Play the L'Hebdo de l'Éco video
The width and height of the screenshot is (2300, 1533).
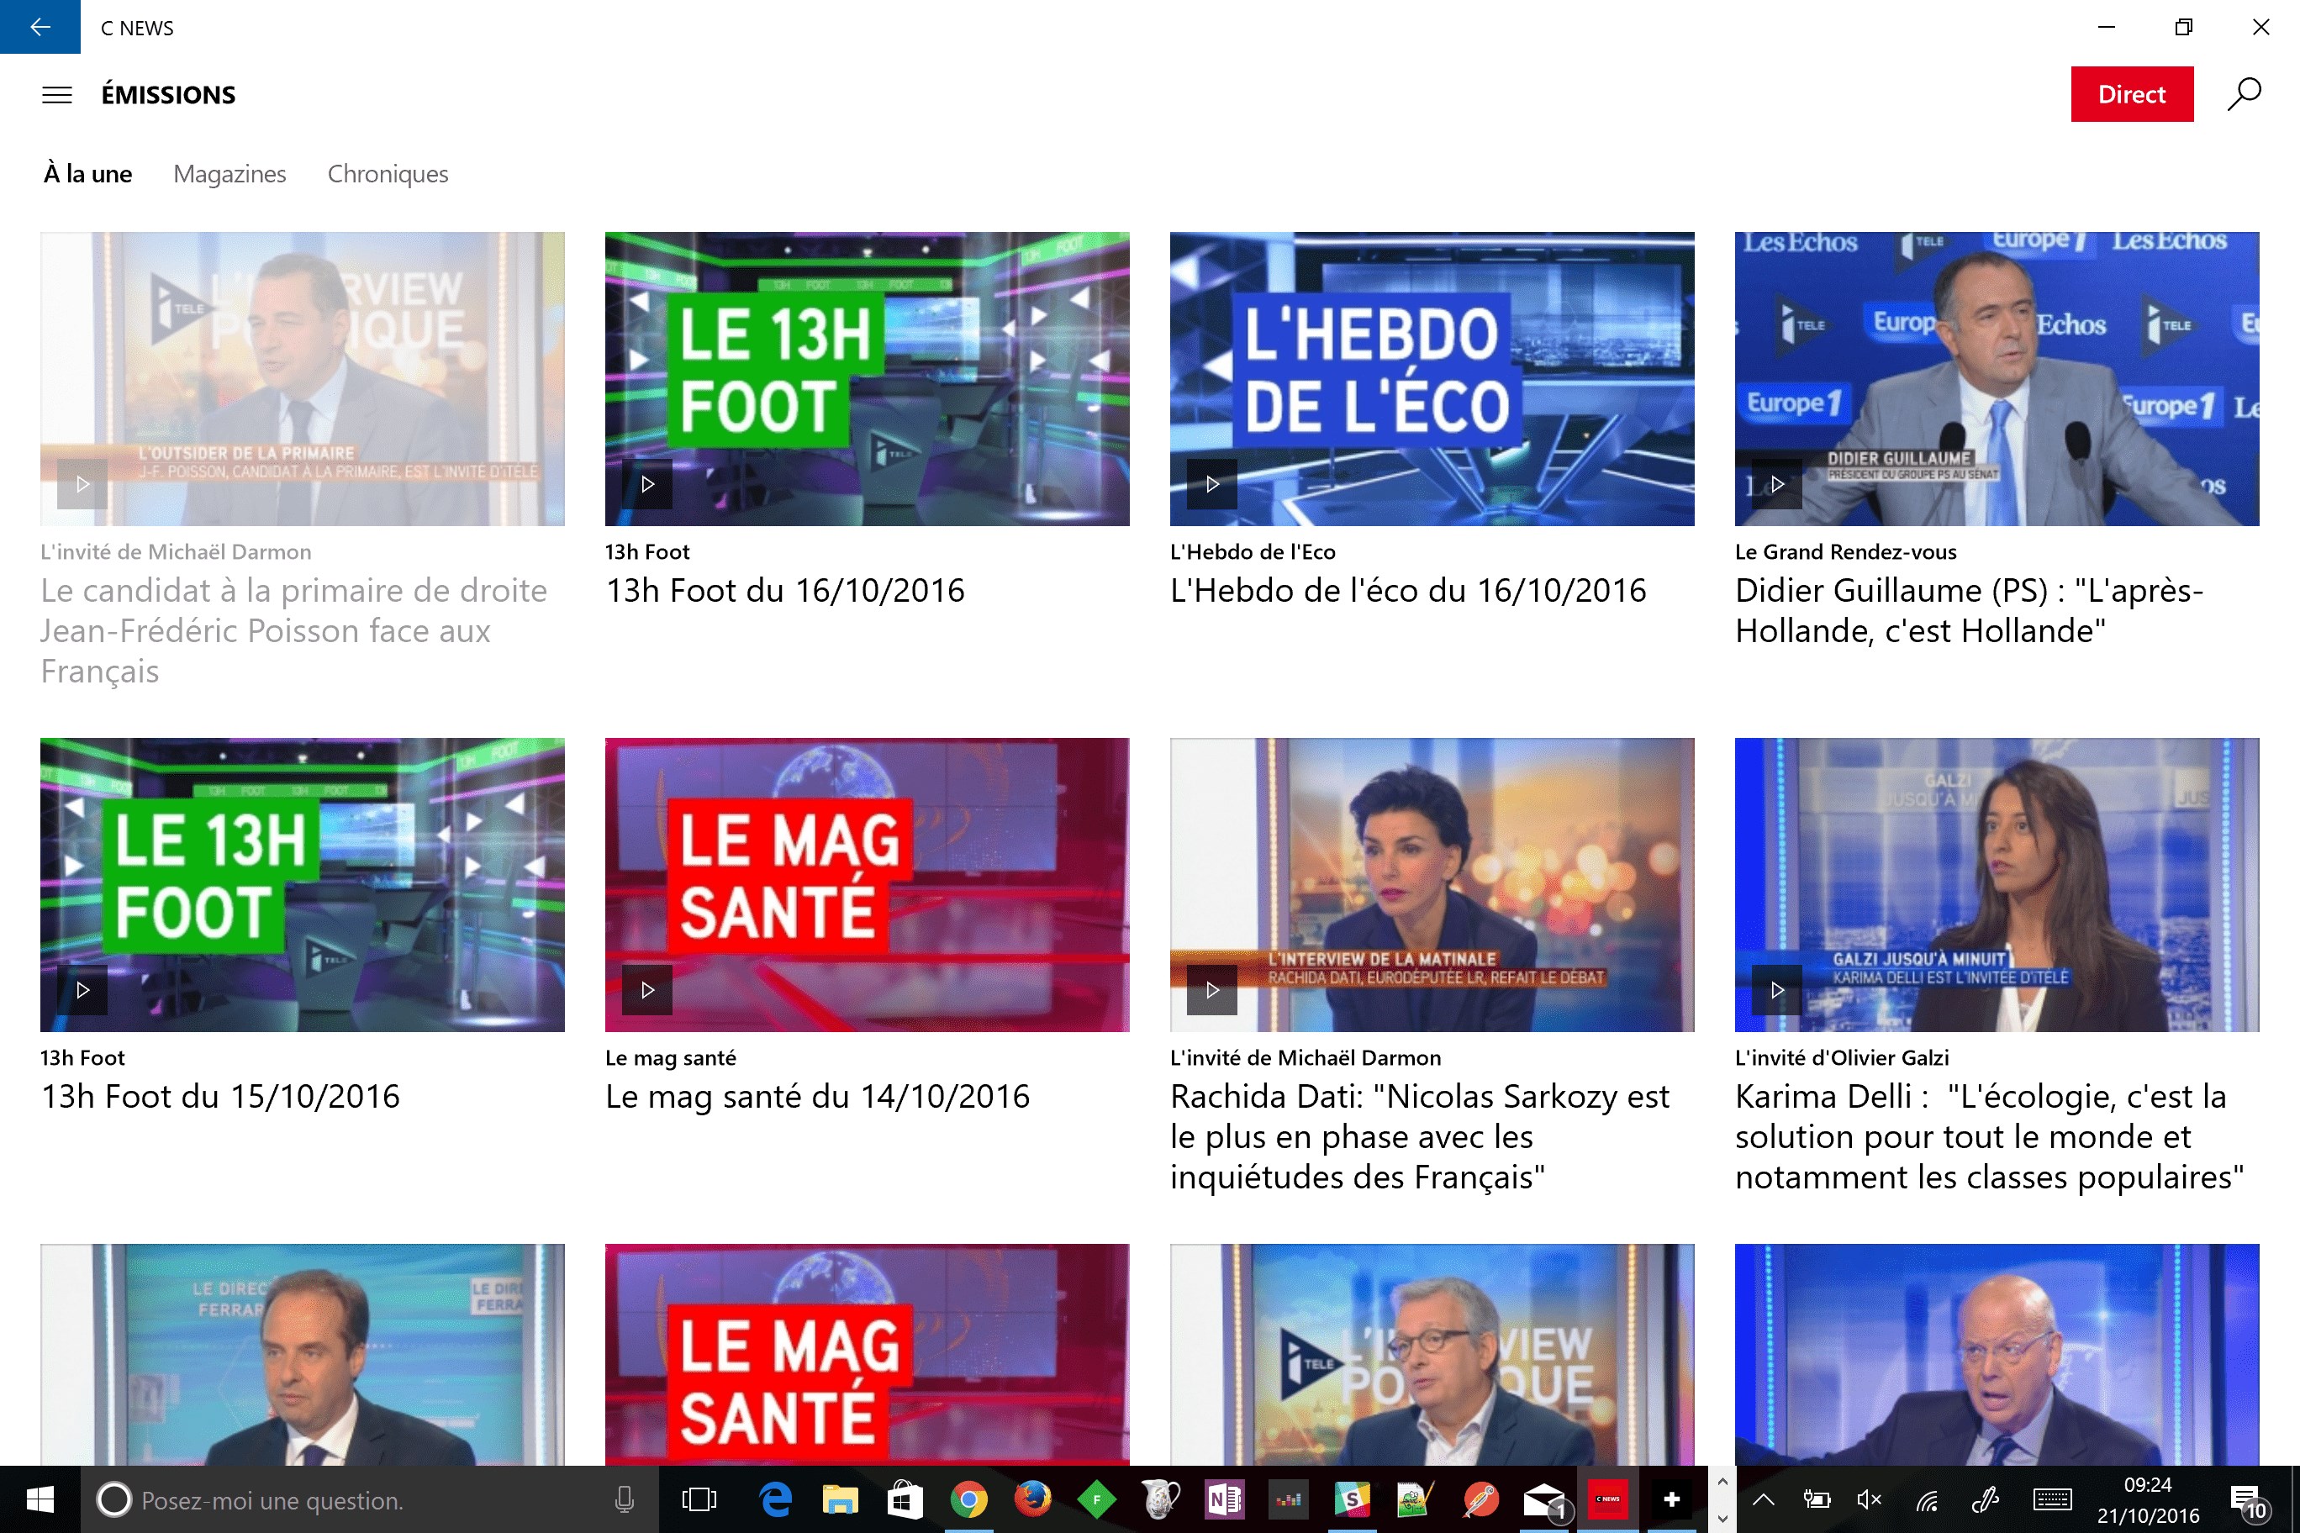coord(1211,484)
